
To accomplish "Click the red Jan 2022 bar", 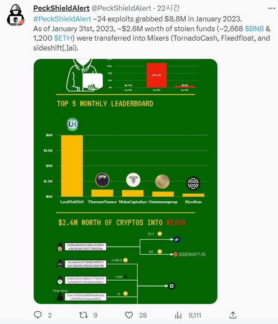I will [x=156, y=75].
